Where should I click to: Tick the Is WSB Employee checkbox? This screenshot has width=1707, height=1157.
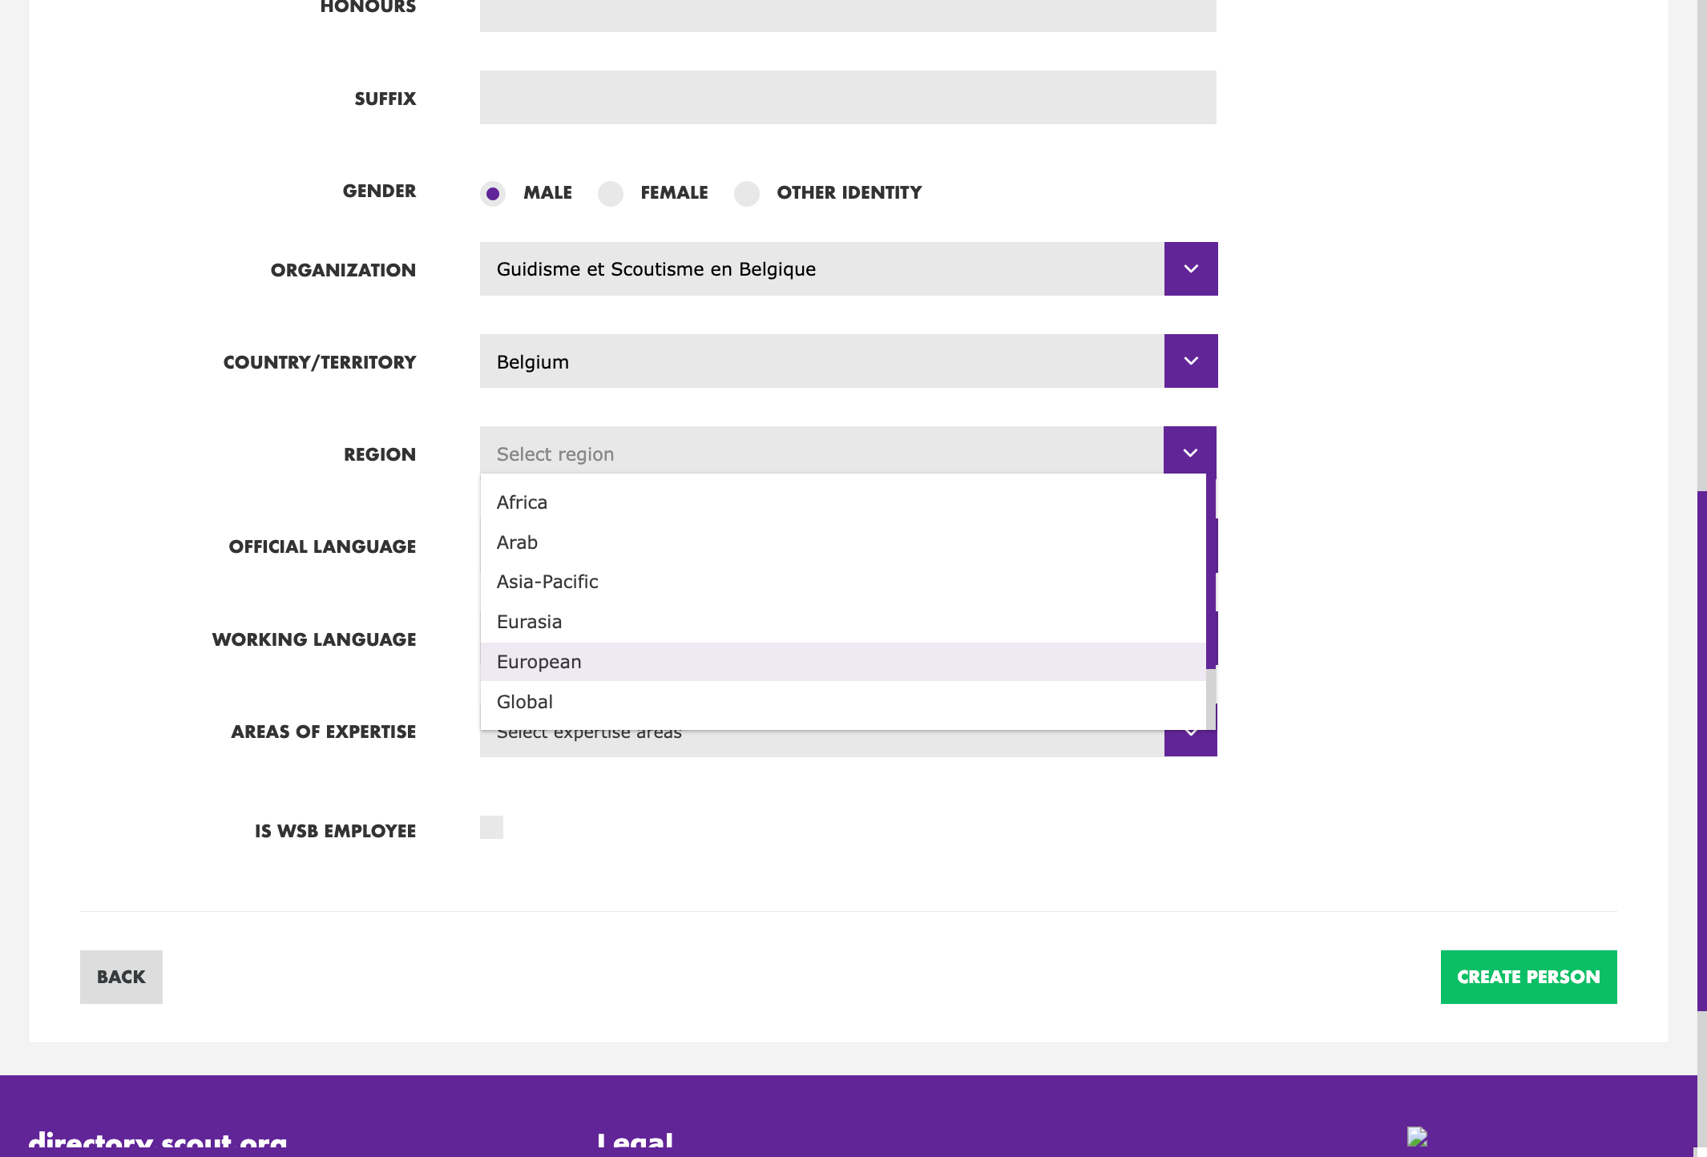click(x=491, y=828)
